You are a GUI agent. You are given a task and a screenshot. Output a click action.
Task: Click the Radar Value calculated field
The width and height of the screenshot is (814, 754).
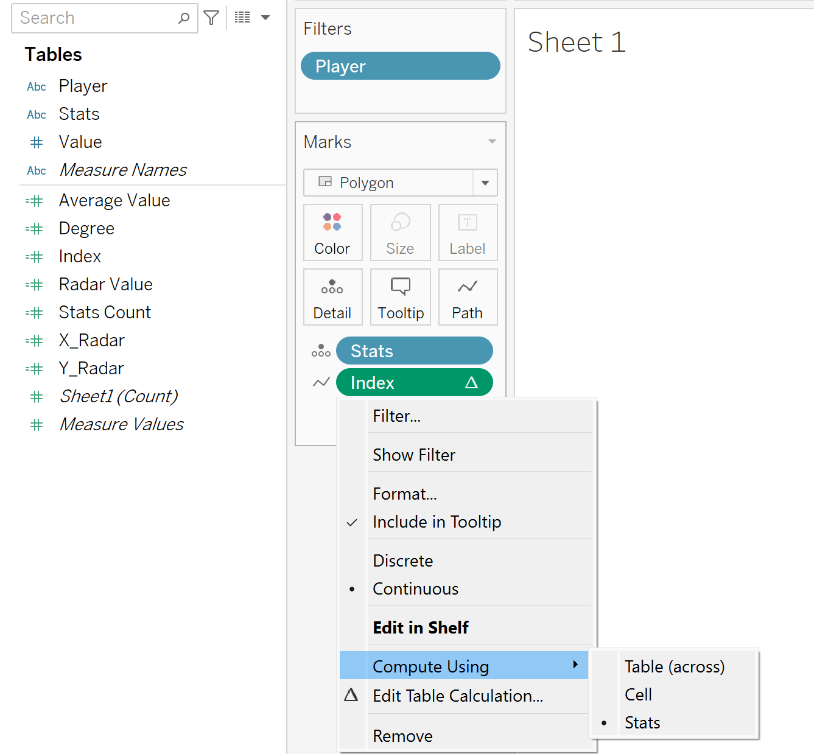(x=105, y=284)
